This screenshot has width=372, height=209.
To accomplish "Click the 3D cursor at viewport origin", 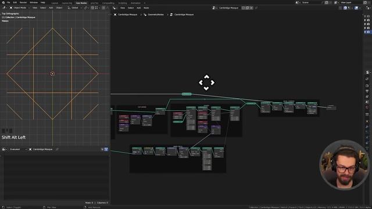I will (x=52, y=74).
